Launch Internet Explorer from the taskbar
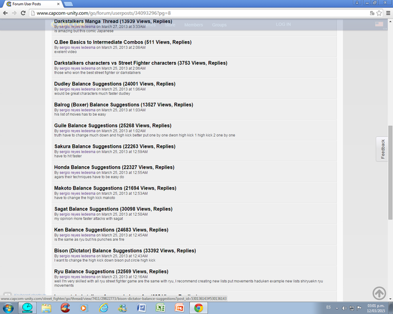Screen dimensions: 393x314 (x=104, y=308)
